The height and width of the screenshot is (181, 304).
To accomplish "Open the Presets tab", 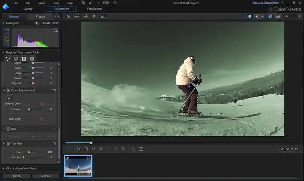I will [x=40, y=17].
